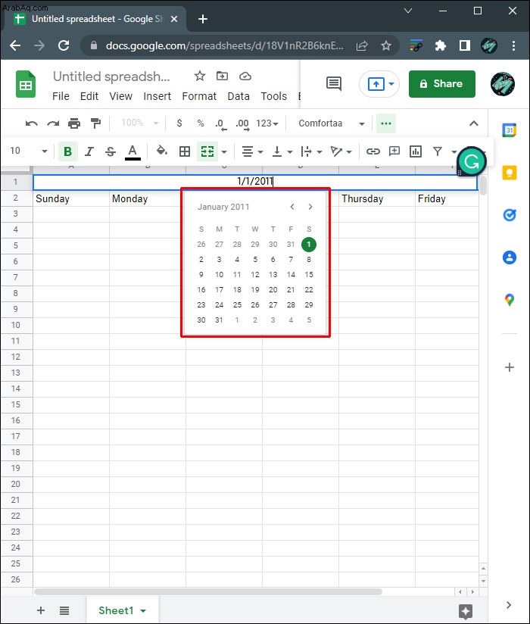Toggle italic formatting
The height and width of the screenshot is (624, 530).
pyautogui.click(x=89, y=151)
